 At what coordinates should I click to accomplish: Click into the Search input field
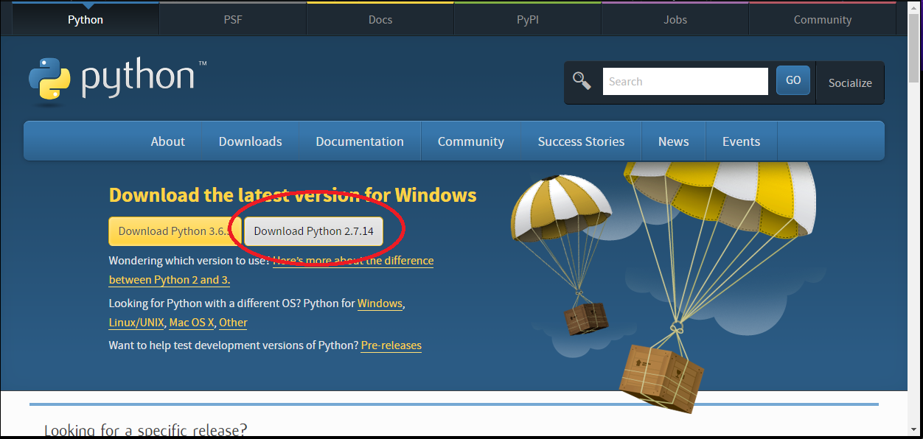pyautogui.click(x=685, y=82)
